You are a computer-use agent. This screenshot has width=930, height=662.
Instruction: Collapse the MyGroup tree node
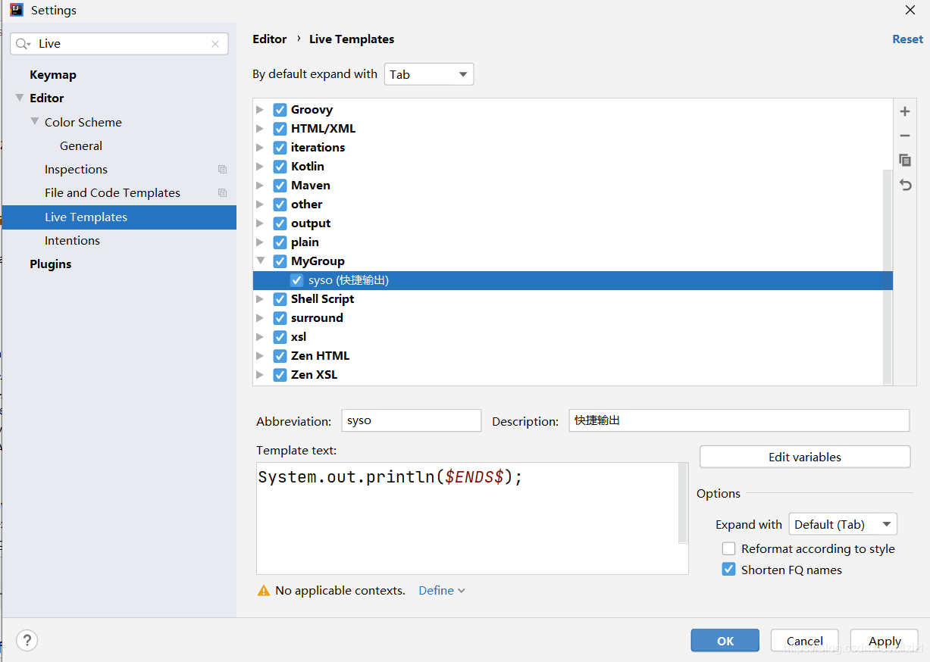tap(261, 261)
